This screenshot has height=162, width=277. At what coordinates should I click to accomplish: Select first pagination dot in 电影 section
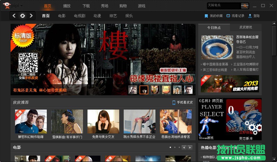click(x=170, y=147)
